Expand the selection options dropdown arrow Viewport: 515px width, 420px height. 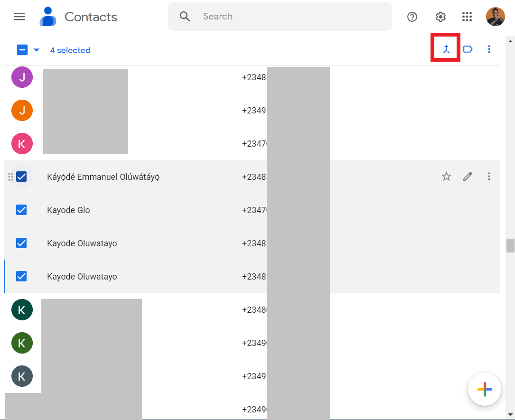point(37,50)
